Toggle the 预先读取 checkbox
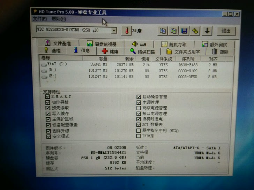The width and height of the screenshot is (254, 190). (48, 108)
